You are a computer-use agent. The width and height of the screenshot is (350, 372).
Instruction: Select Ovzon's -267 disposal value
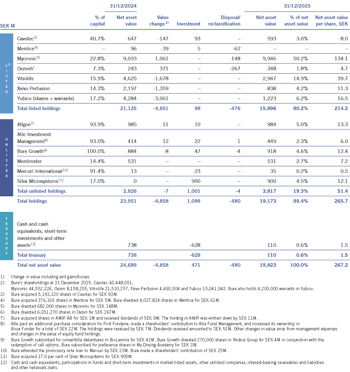(x=236, y=68)
